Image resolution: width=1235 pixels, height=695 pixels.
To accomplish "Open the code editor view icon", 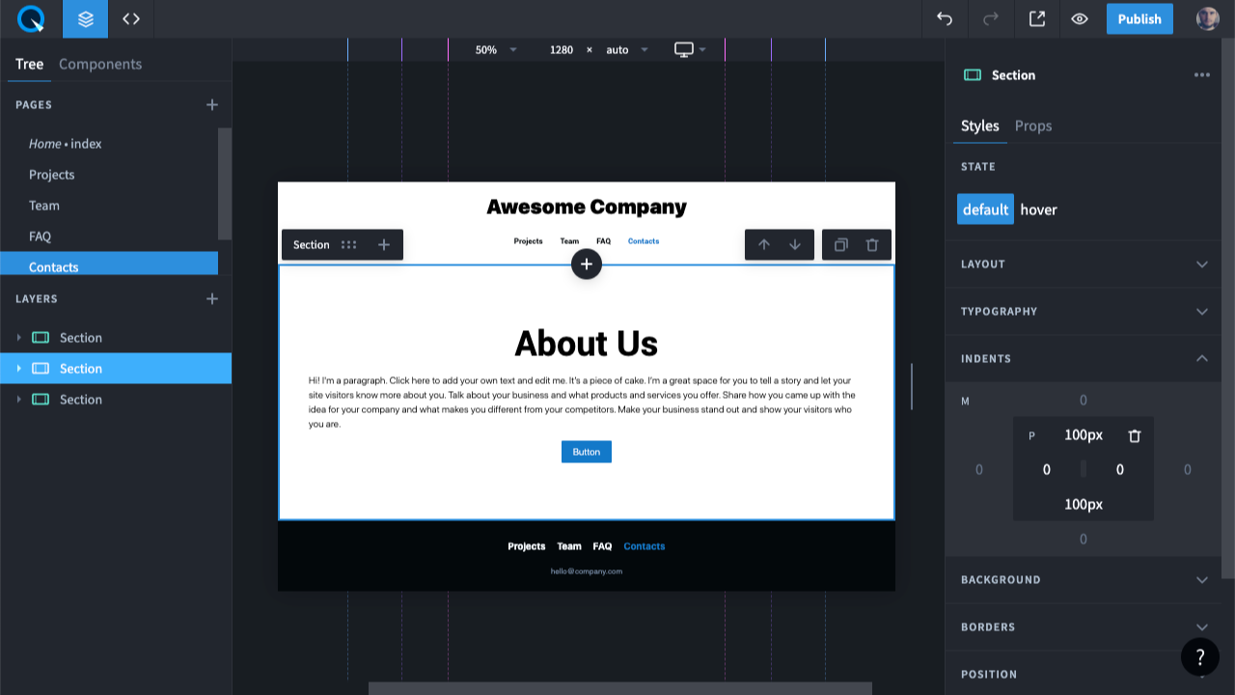I will [x=131, y=19].
